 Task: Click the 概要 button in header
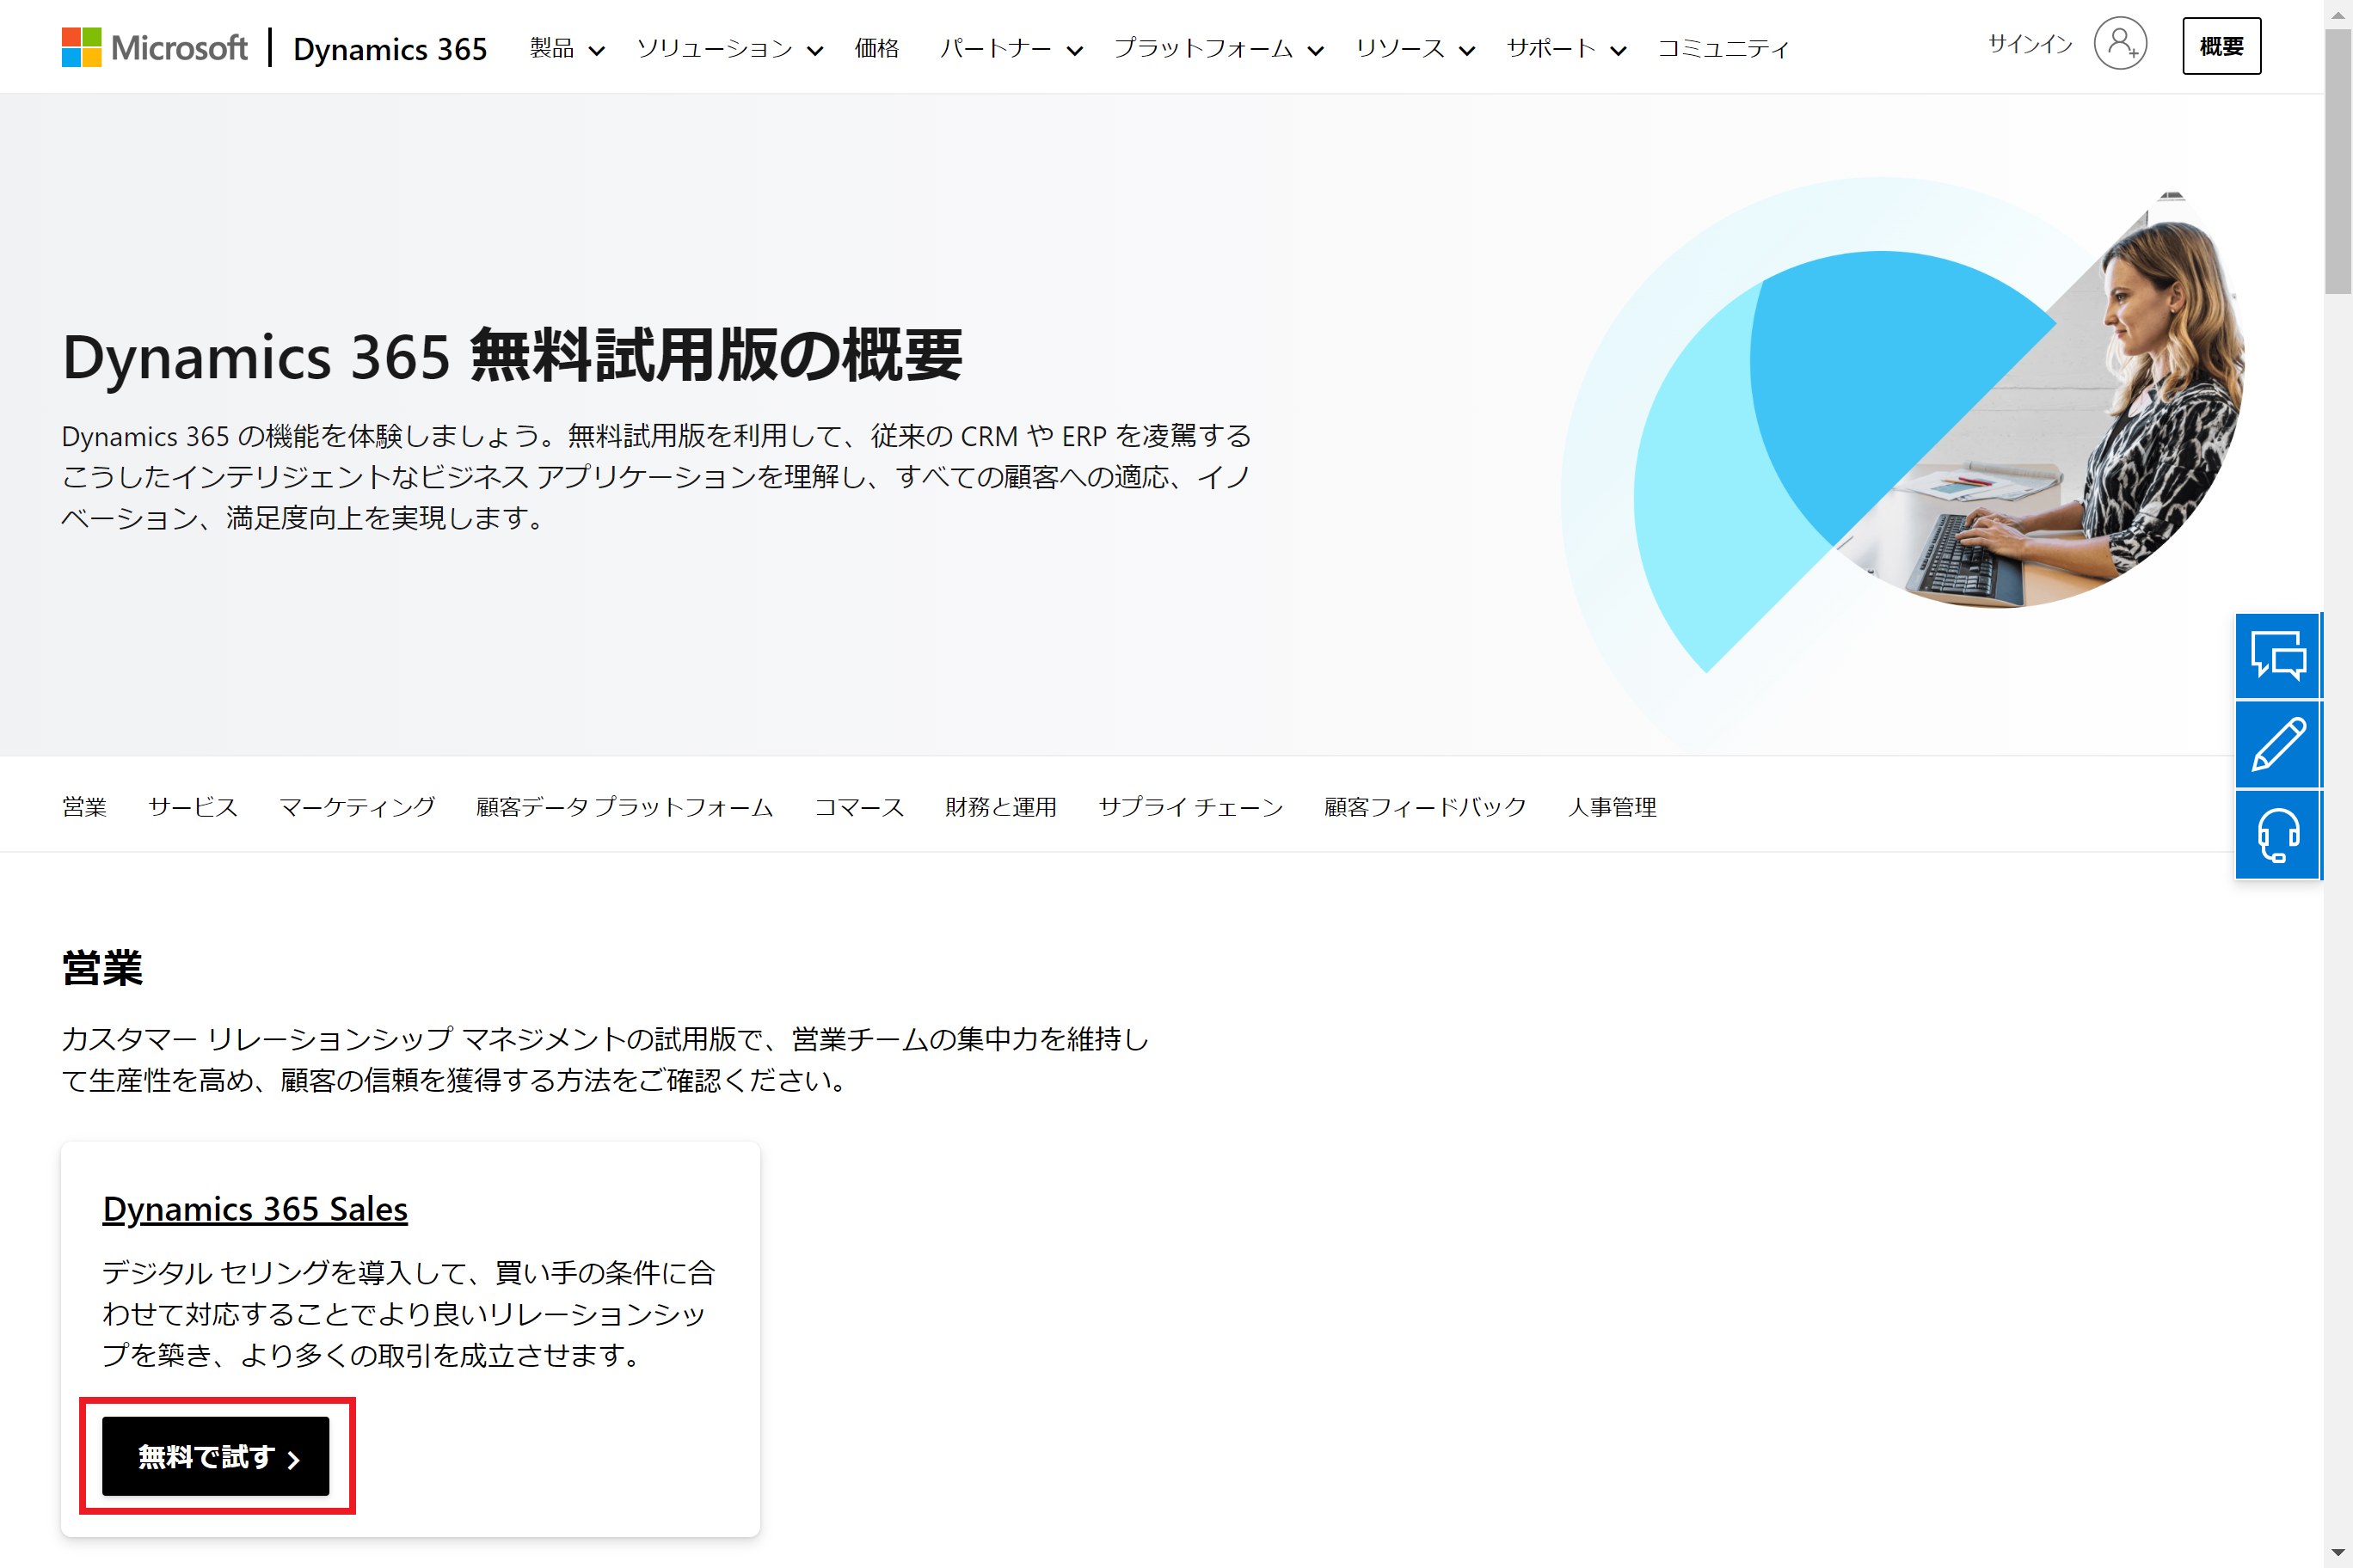pos(2221,46)
